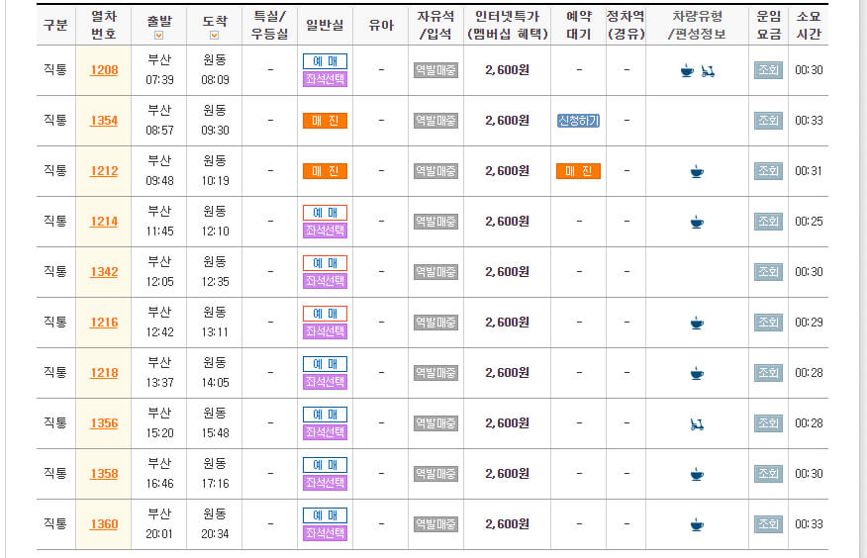Open train number 1208 details link

click(104, 70)
